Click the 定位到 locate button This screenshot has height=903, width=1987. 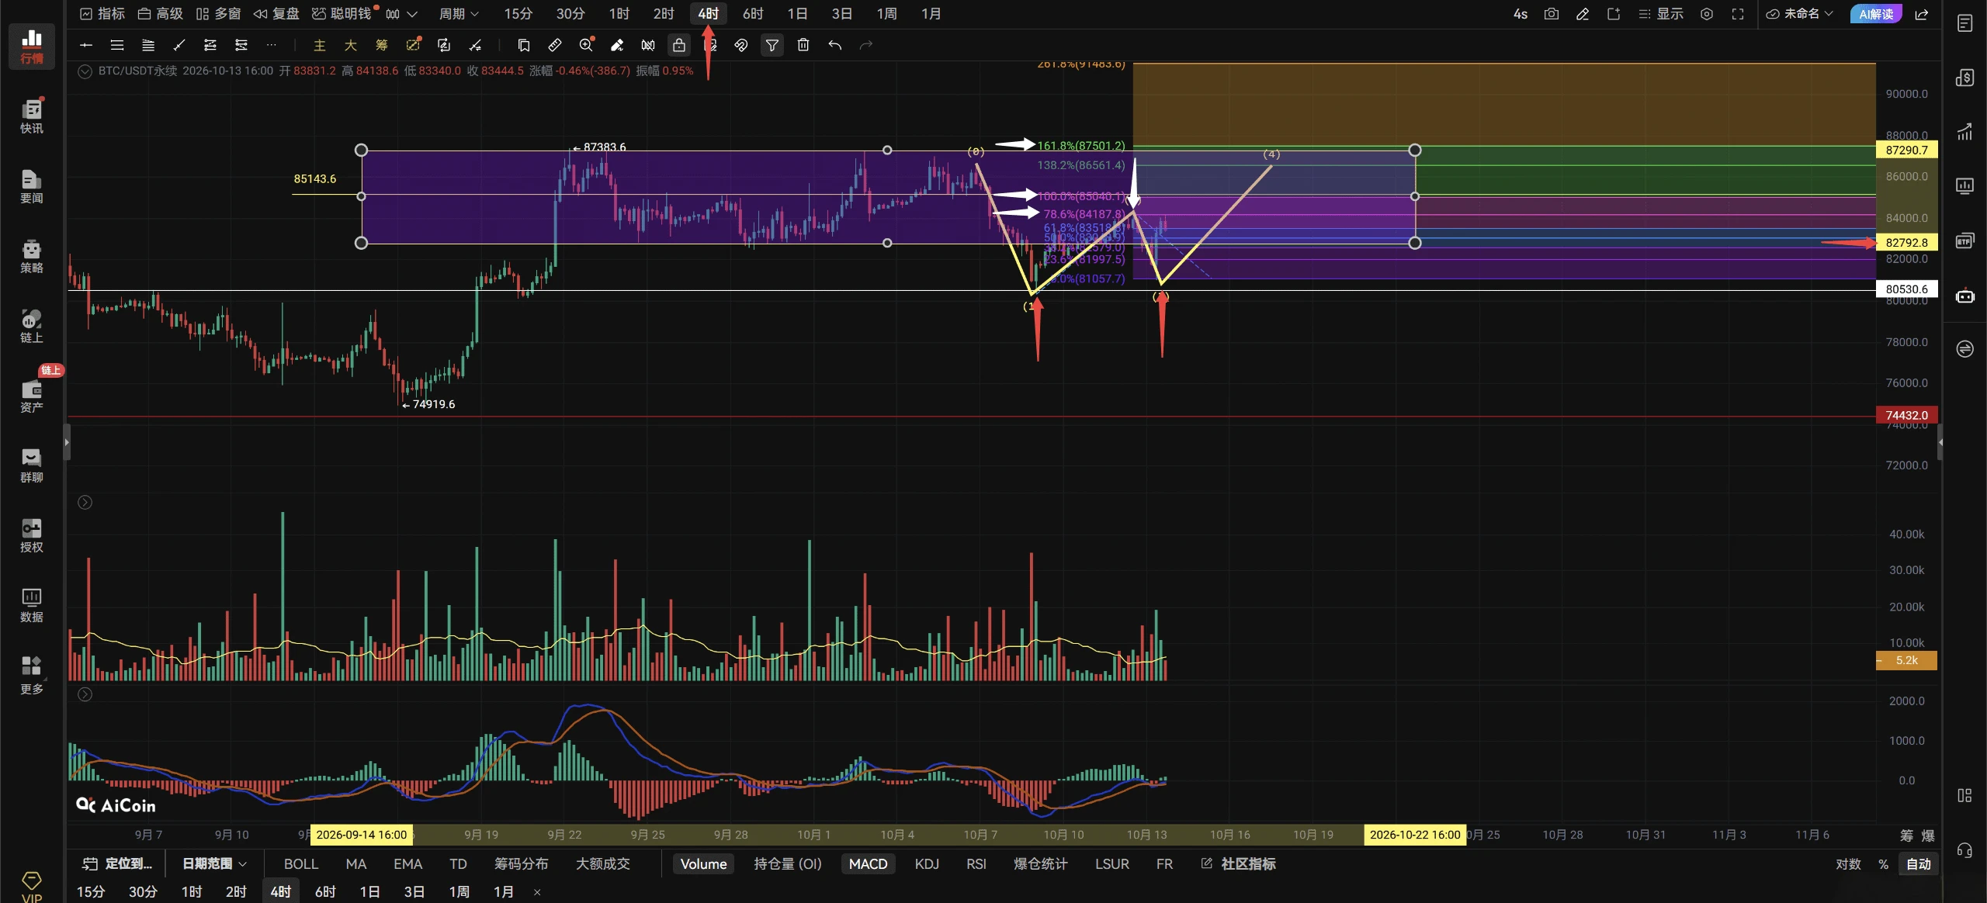118,863
